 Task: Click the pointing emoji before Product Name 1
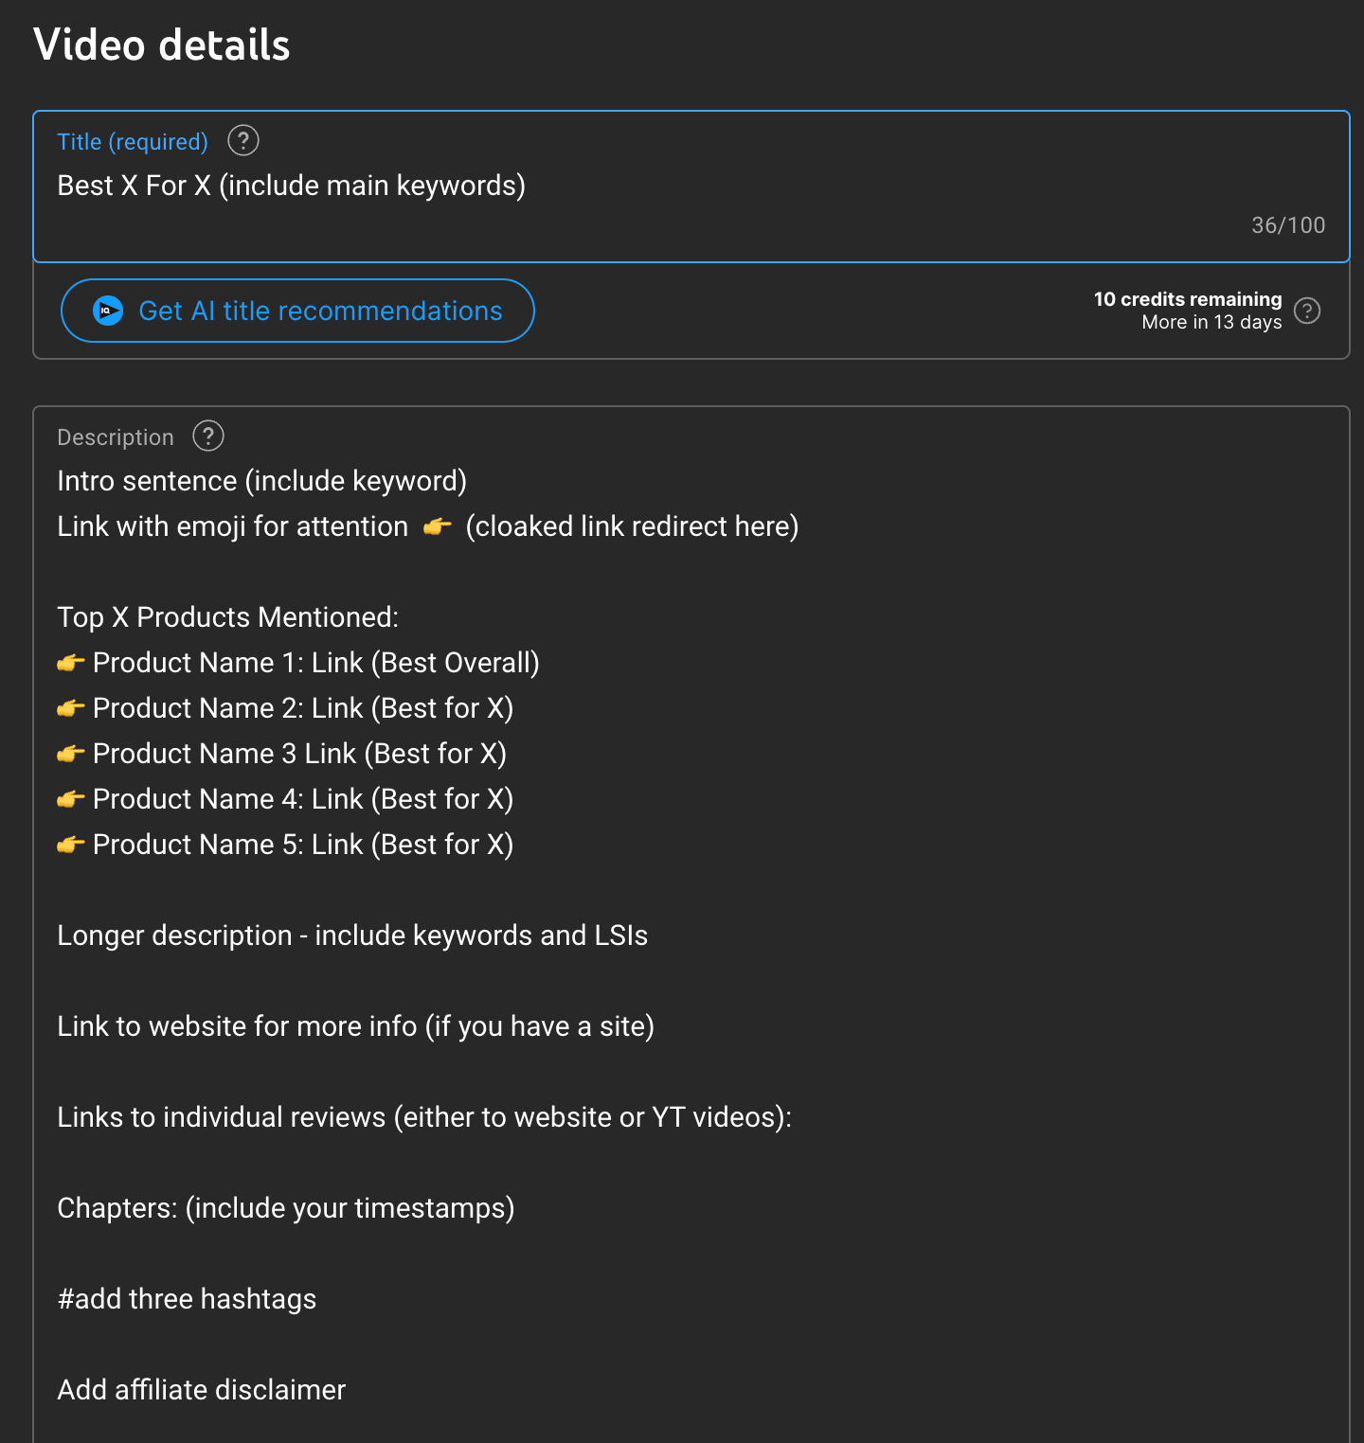point(71,663)
